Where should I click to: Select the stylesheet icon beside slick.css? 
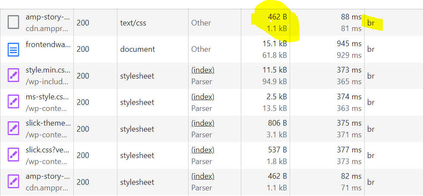[13, 155]
